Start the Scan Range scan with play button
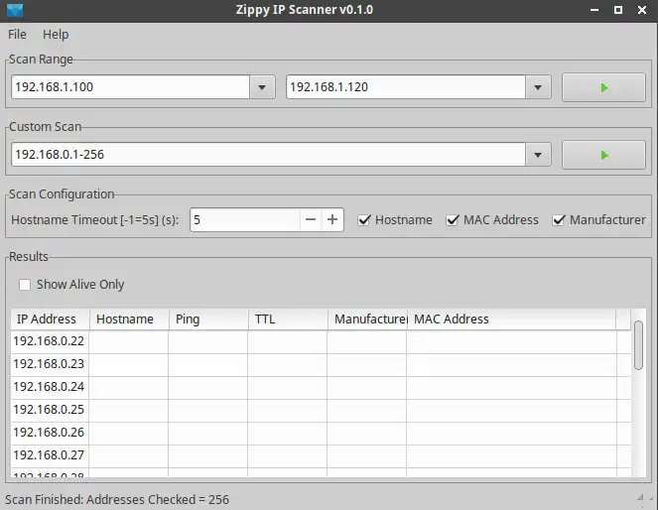Screen dimensions: 658x510 tap(603, 87)
